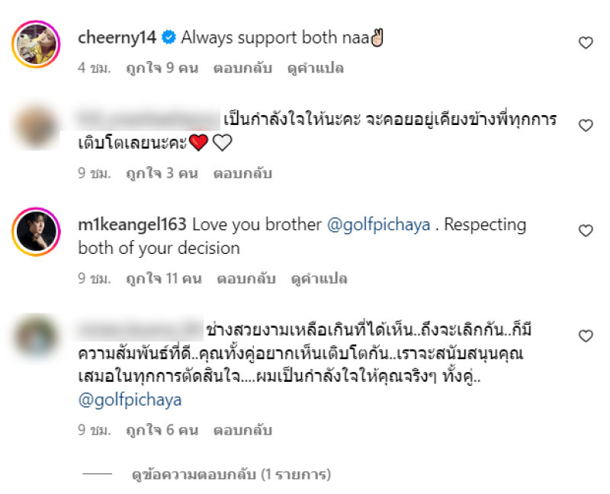Image resolution: width=610 pixels, height=494 pixels.
Task: Reply (ตอบกลับ) to cheerny14's comment
Action: coord(242,68)
